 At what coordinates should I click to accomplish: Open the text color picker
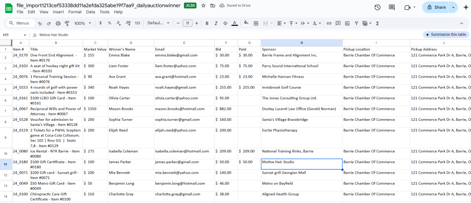pos(235,23)
